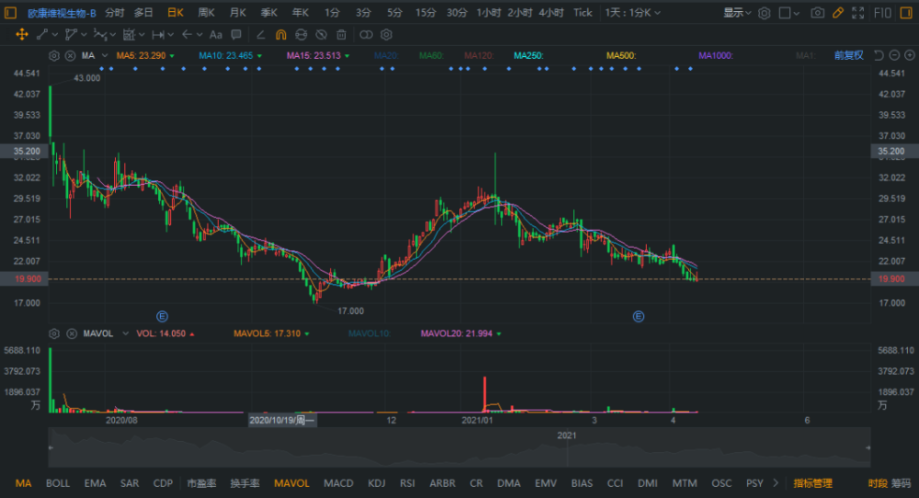Select the line segment drawing tool
919x498 pixels.
tap(41, 35)
